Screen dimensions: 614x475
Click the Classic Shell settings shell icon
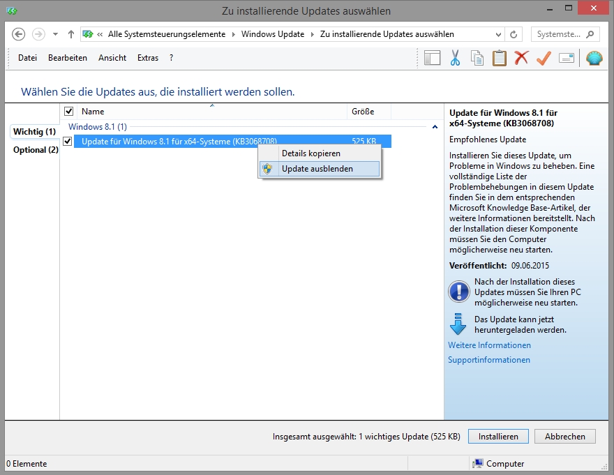pos(594,58)
